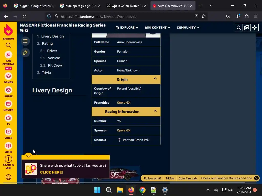Viewport: 262px width, 196px height.
Task: Bookmark this page with the star icon
Action: pyautogui.click(x=203, y=16)
